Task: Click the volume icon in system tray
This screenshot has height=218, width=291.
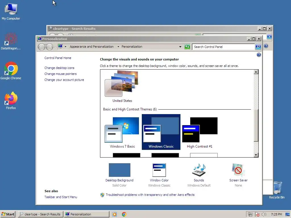Action: point(264,214)
